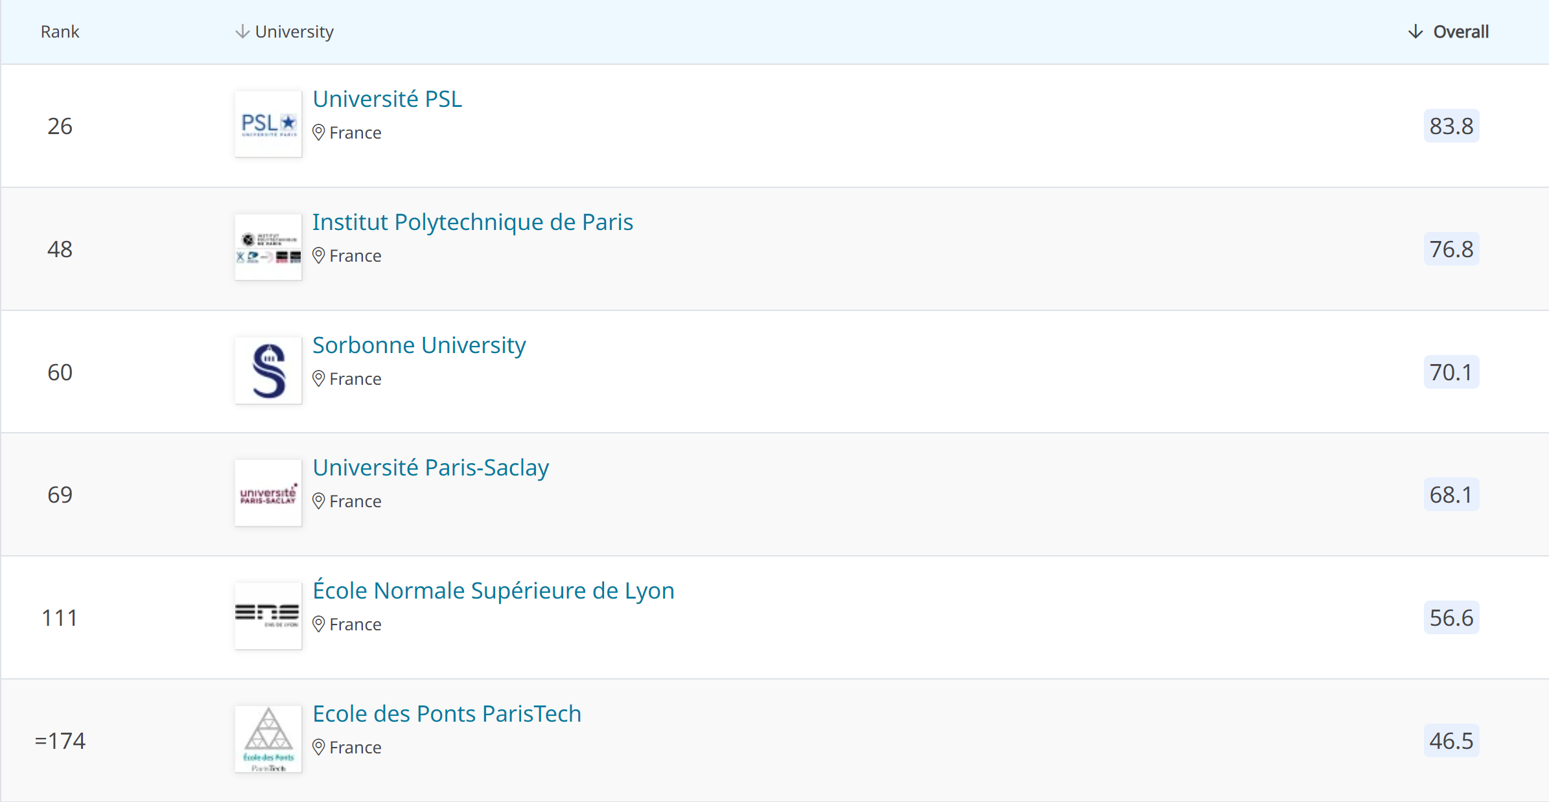Click the ENS de Lyon logo
Viewport: 1549px width, 802px height.
pos(268,615)
